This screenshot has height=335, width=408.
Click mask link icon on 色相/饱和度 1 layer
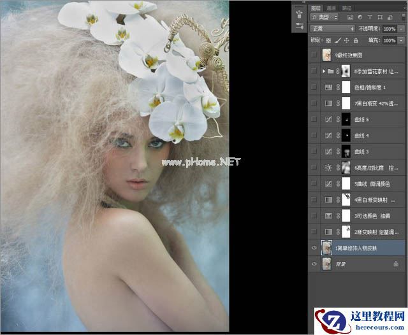338,87
